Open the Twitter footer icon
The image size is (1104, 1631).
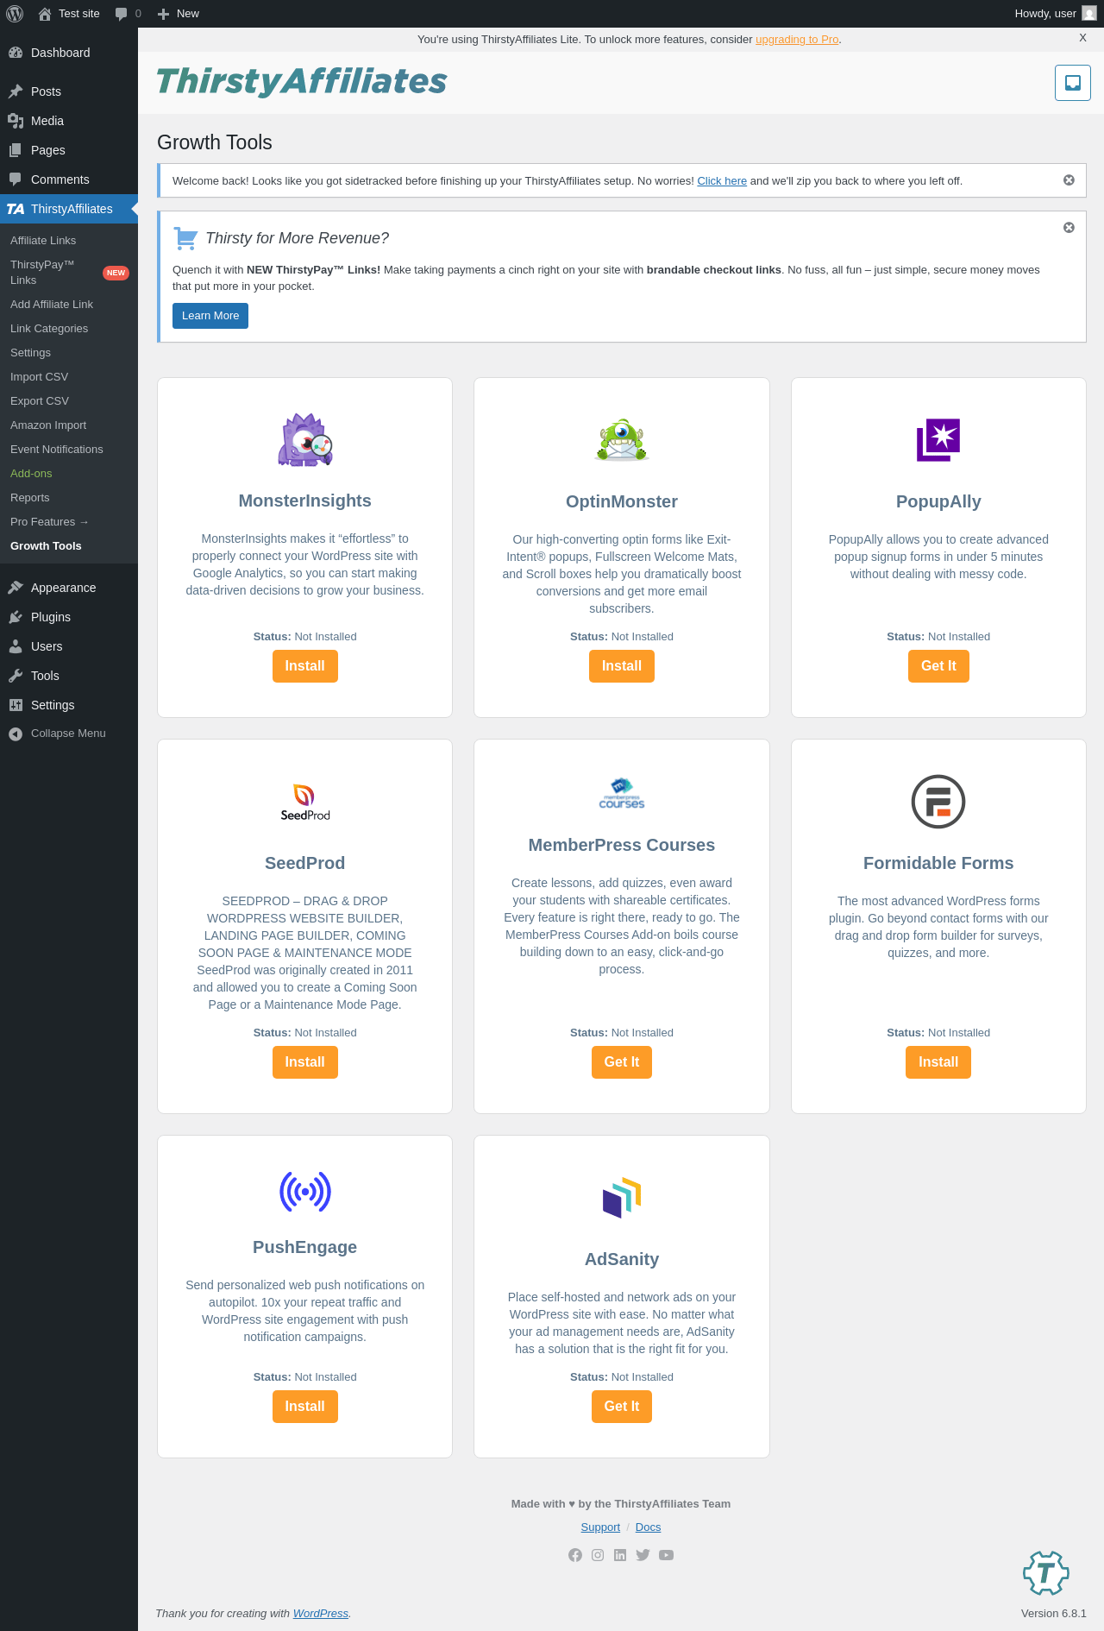tap(643, 1555)
